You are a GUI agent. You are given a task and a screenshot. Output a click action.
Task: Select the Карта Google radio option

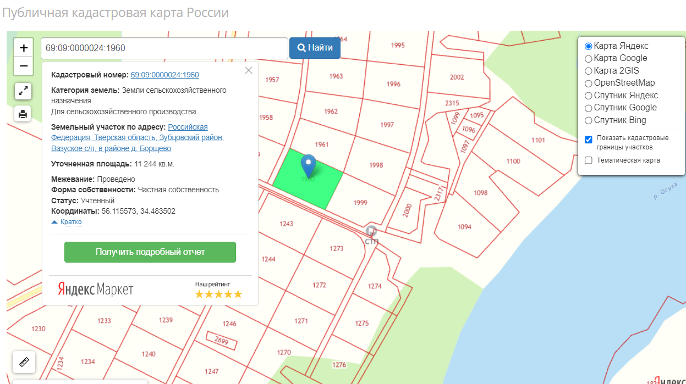(589, 58)
